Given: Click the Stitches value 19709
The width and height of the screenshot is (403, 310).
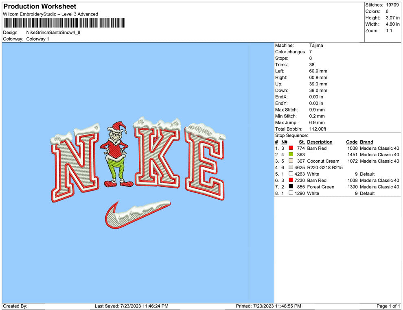Looking at the screenshot, I should pyautogui.click(x=392, y=5).
